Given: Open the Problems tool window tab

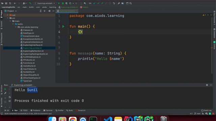Looking at the screenshot, I should click(35, 111).
